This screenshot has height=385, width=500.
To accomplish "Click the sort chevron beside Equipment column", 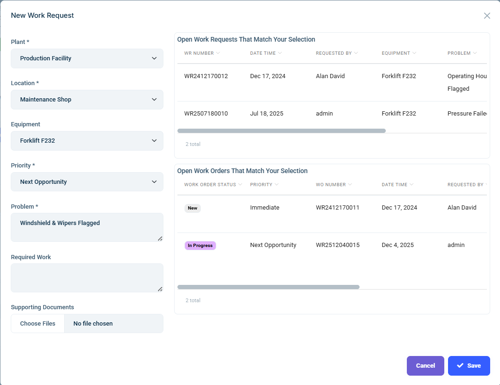I will pyautogui.click(x=414, y=53).
